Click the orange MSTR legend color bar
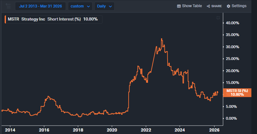This screenshot has height=134, width=257. (x=5, y=19)
